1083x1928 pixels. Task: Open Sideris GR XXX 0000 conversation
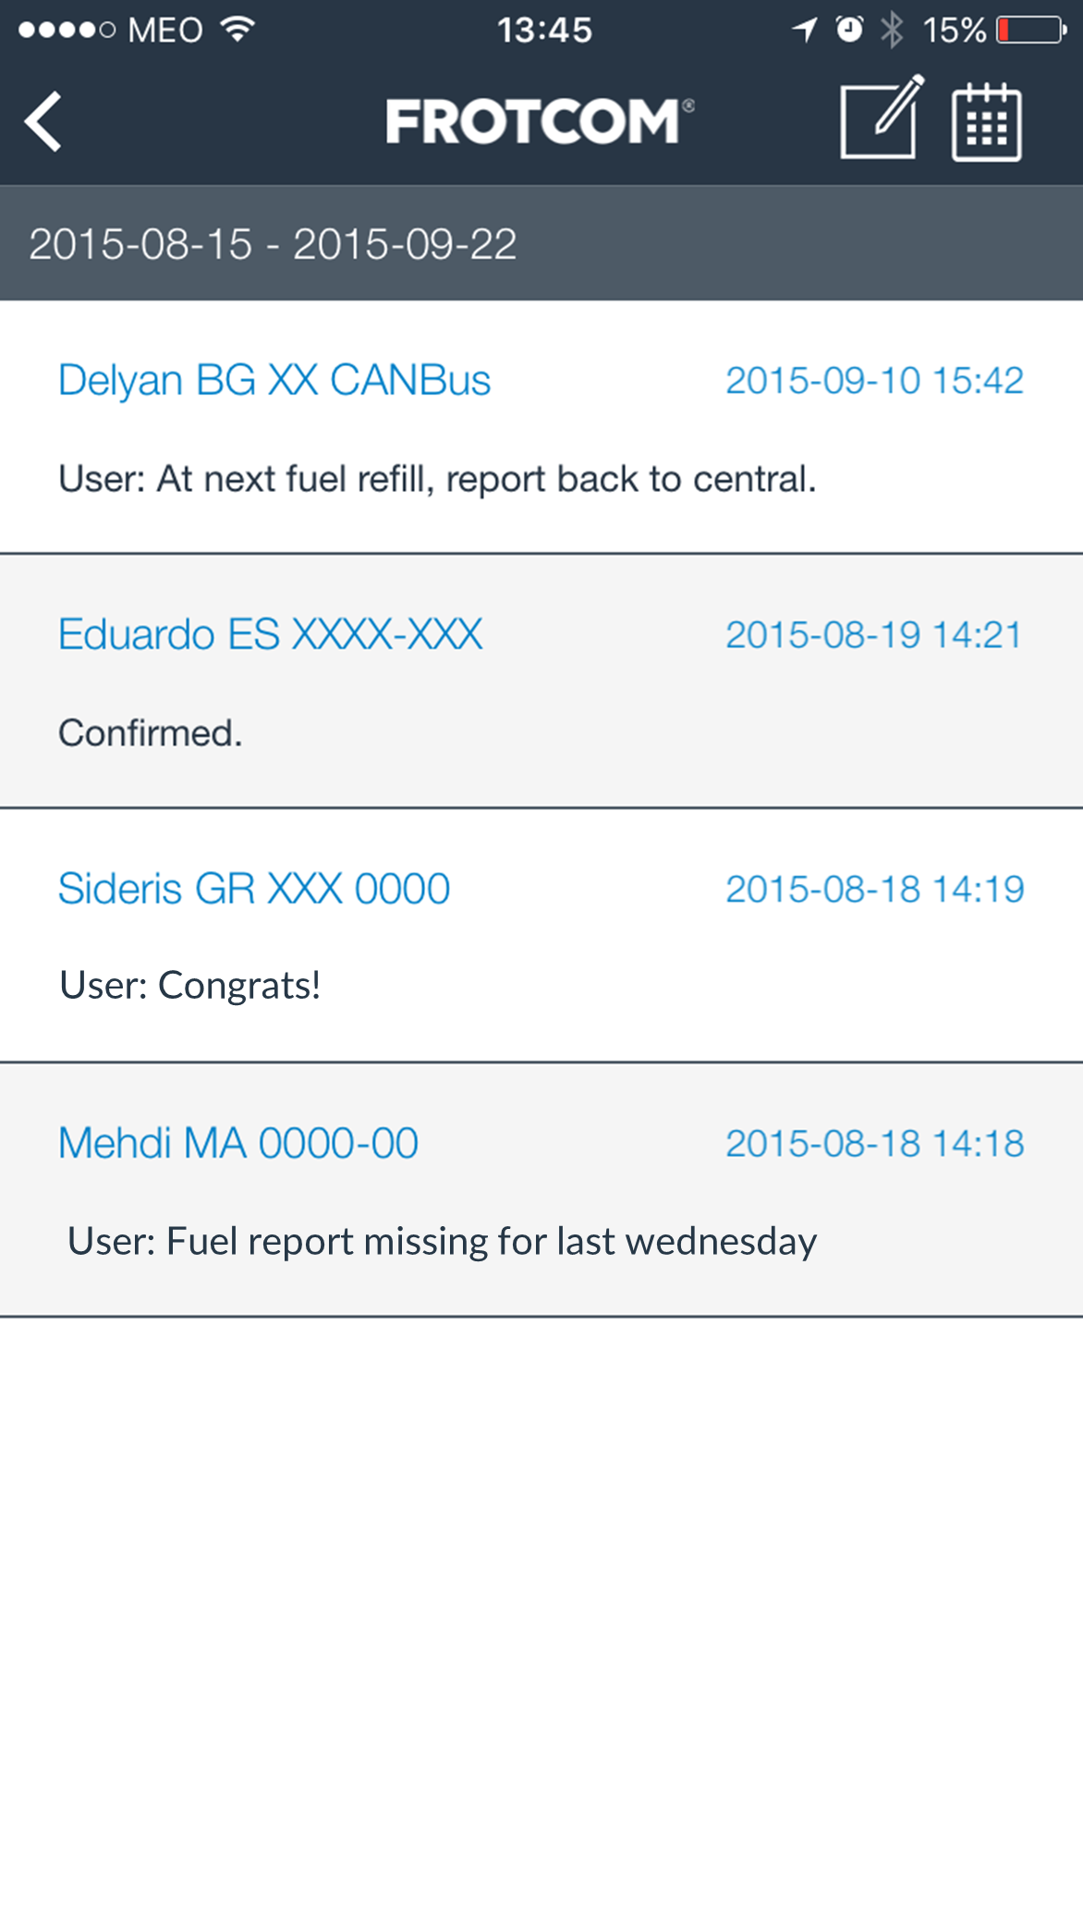[254, 889]
